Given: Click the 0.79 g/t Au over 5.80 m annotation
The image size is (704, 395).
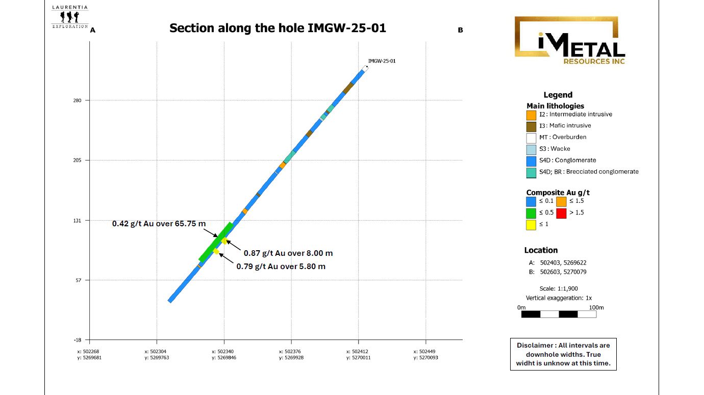Looking at the screenshot, I should click(281, 267).
